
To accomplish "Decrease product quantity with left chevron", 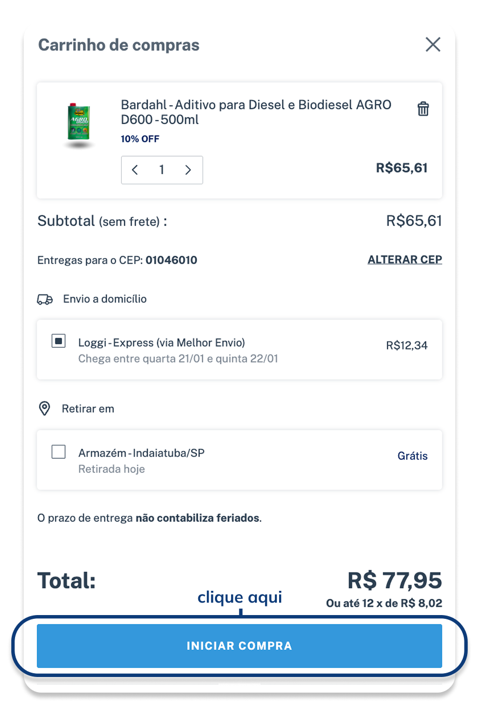I will tap(135, 170).
